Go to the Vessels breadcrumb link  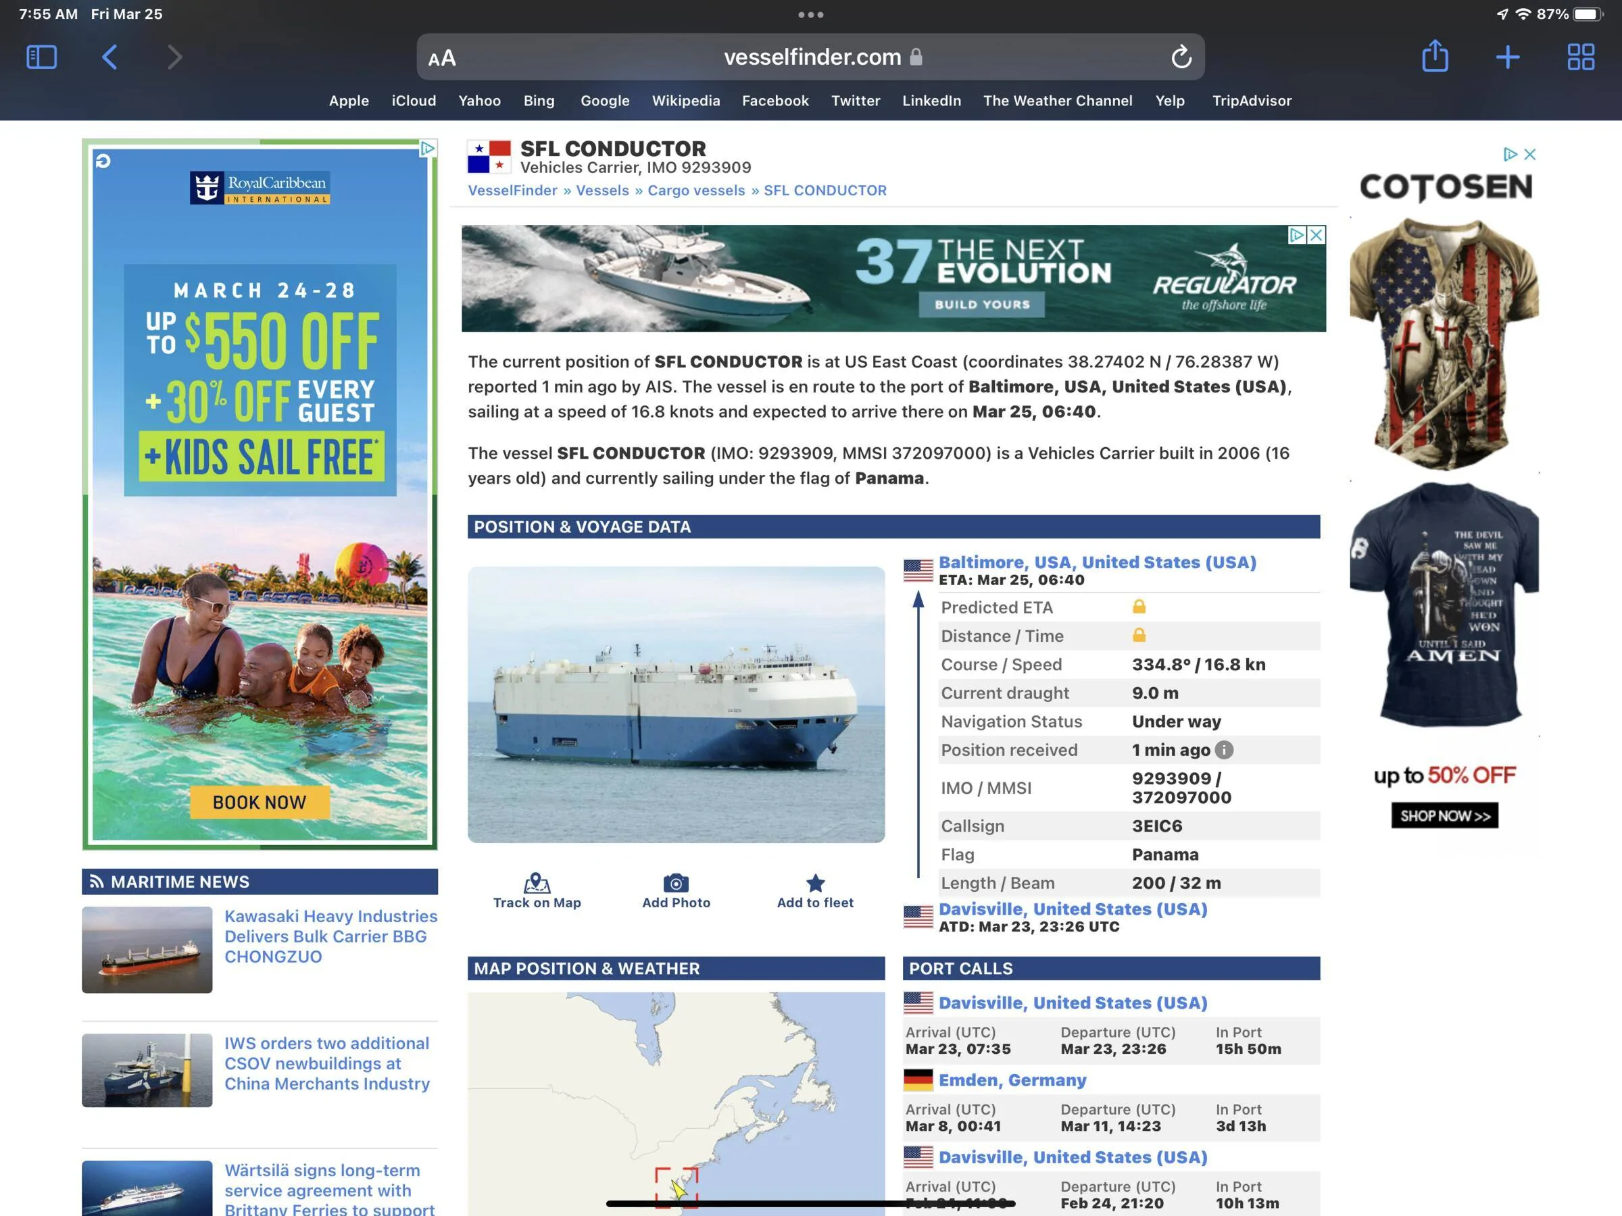point(602,191)
